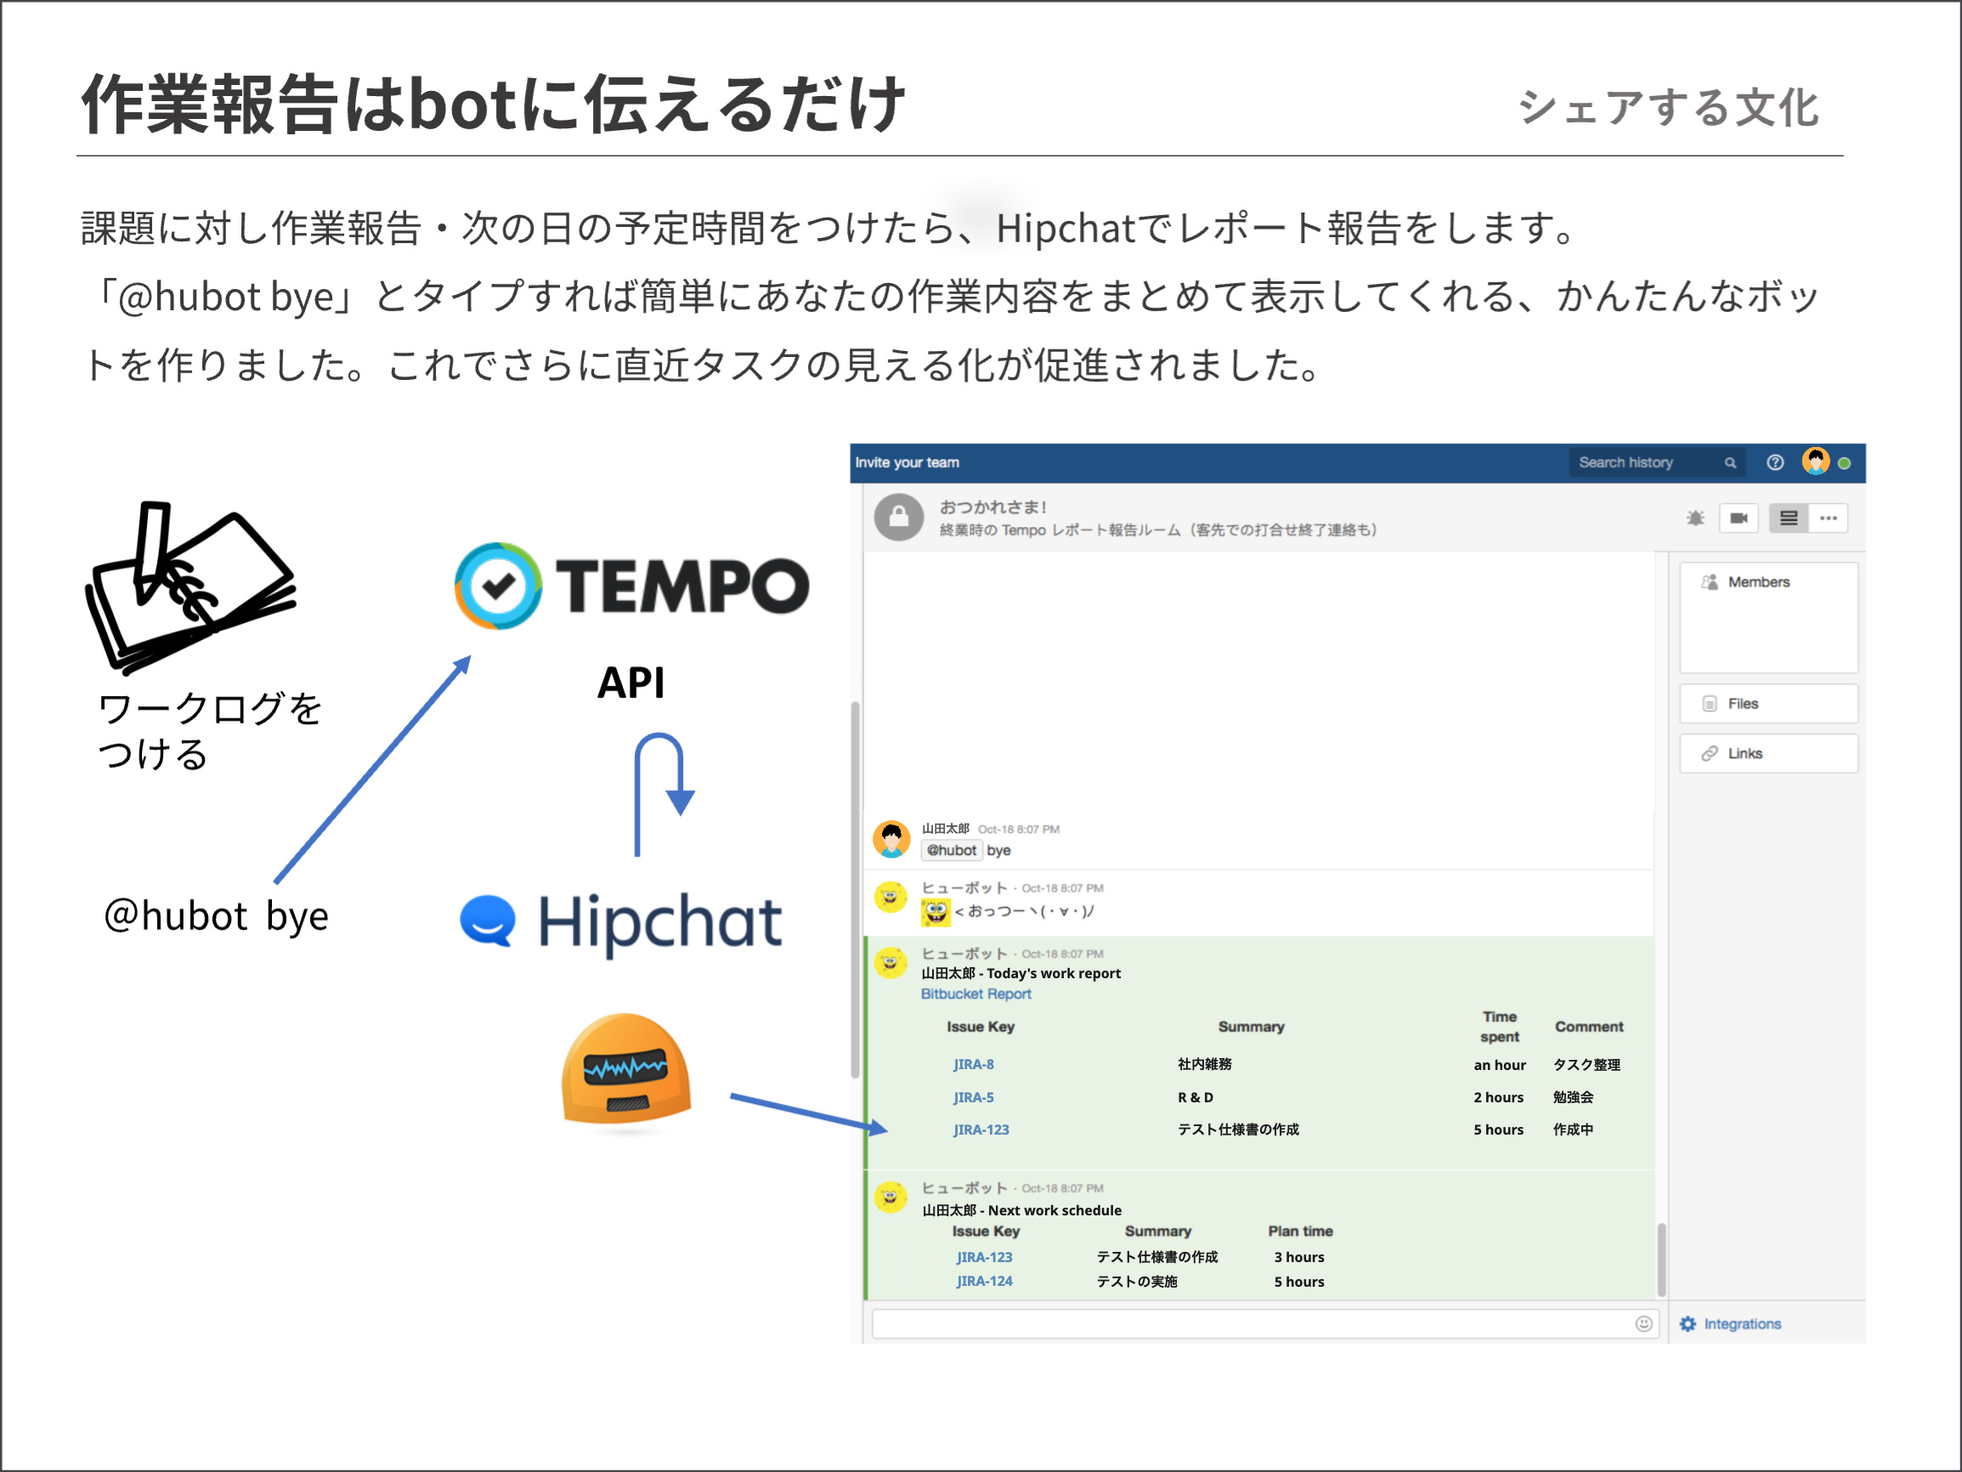This screenshot has width=1962, height=1472.
Task: Click the search magnifier icon in Hipchat header
Action: 1730,463
